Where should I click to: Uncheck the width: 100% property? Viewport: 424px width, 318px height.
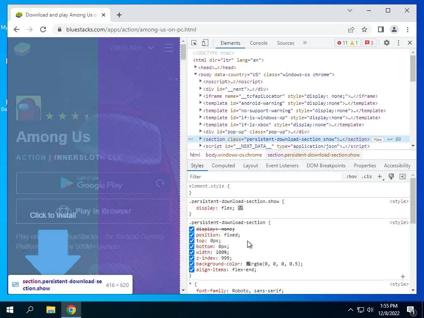(192, 252)
